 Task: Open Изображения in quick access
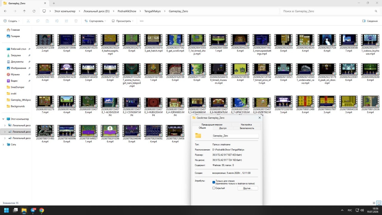18,68
